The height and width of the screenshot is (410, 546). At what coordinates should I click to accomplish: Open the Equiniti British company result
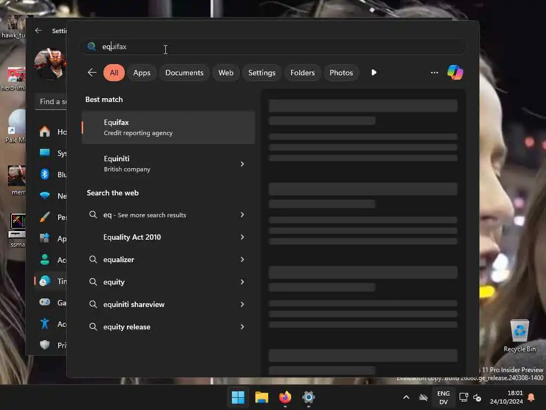pyautogui.click(x=168, y=163)
